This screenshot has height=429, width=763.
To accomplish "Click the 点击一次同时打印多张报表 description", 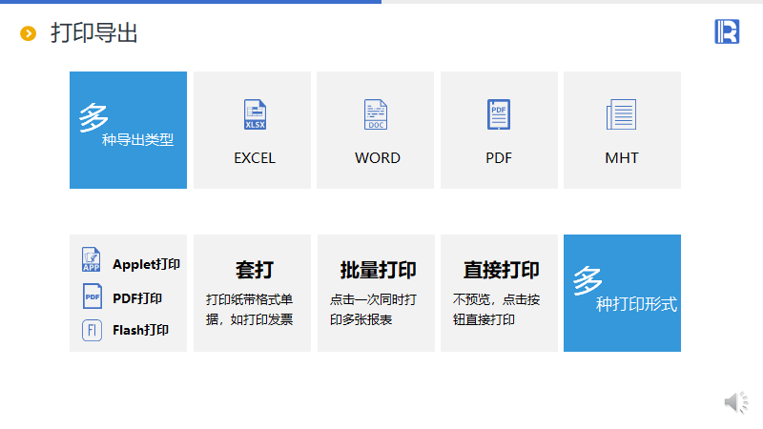I will point(373,309).
